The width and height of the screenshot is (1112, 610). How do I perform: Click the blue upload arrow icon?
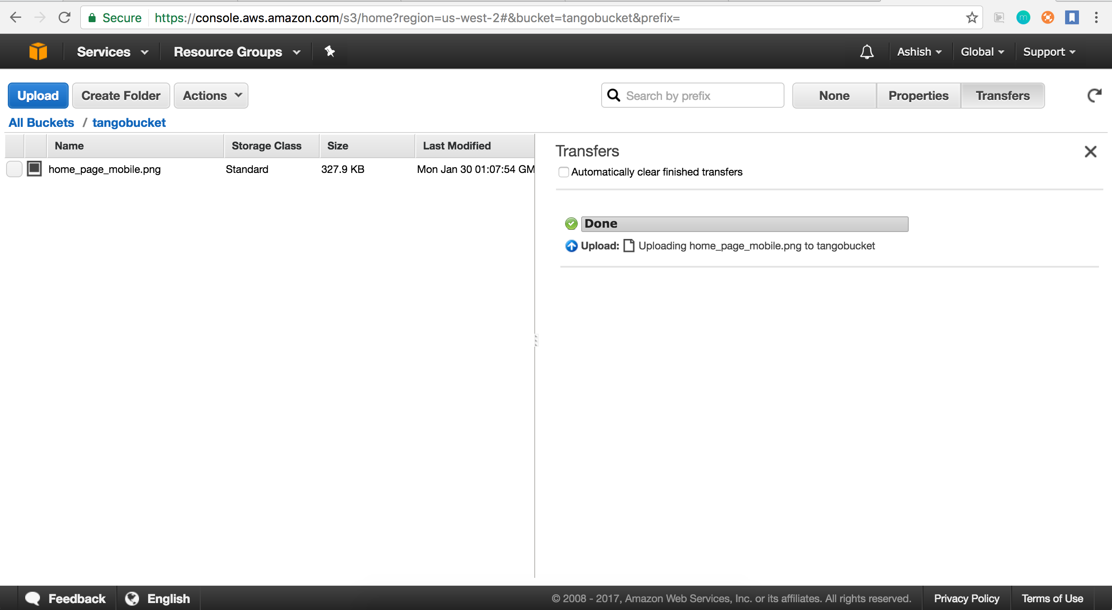pos(571,246)
